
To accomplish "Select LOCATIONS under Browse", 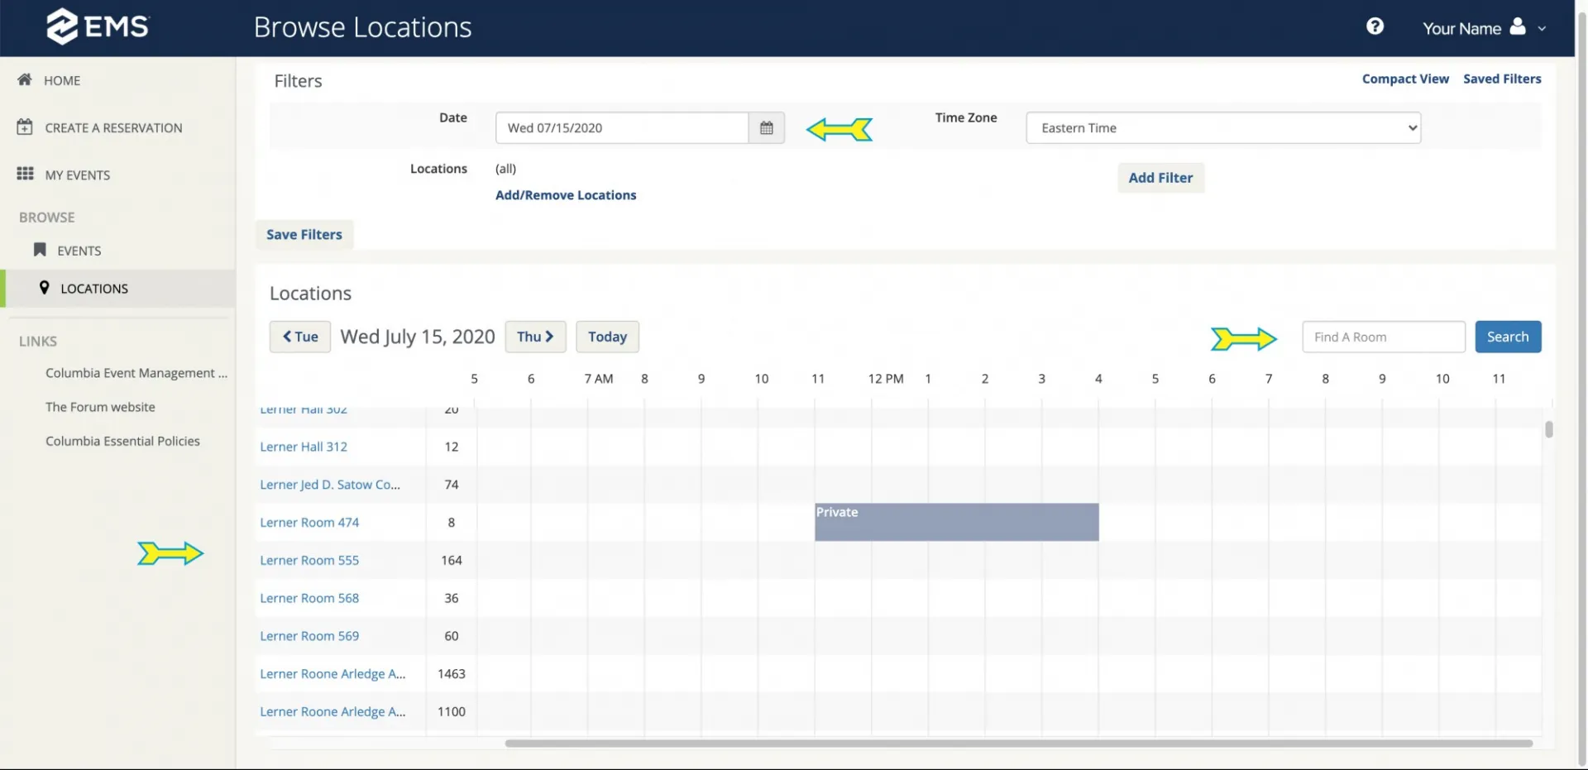I will pyautogui.click(x=94, y=289).
